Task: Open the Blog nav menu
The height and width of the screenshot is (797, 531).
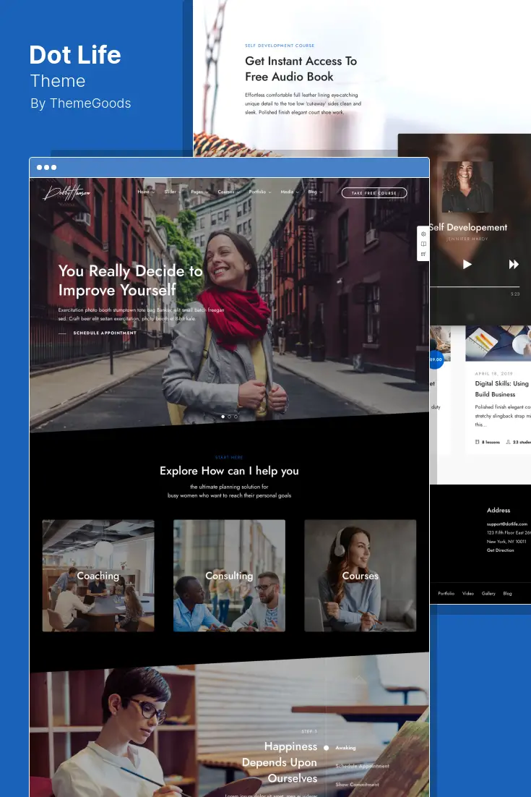Action: [x=315, y=192]
